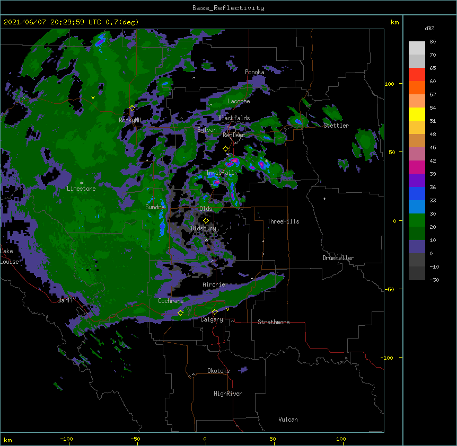Click the Limestone label

81,189
